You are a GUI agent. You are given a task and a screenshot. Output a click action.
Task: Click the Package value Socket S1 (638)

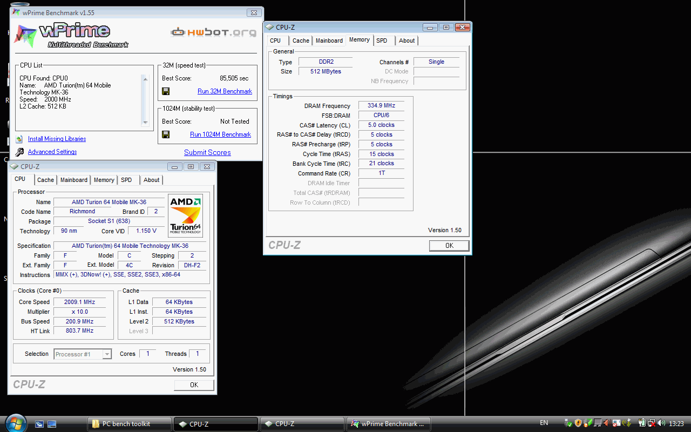coord(109,221)
